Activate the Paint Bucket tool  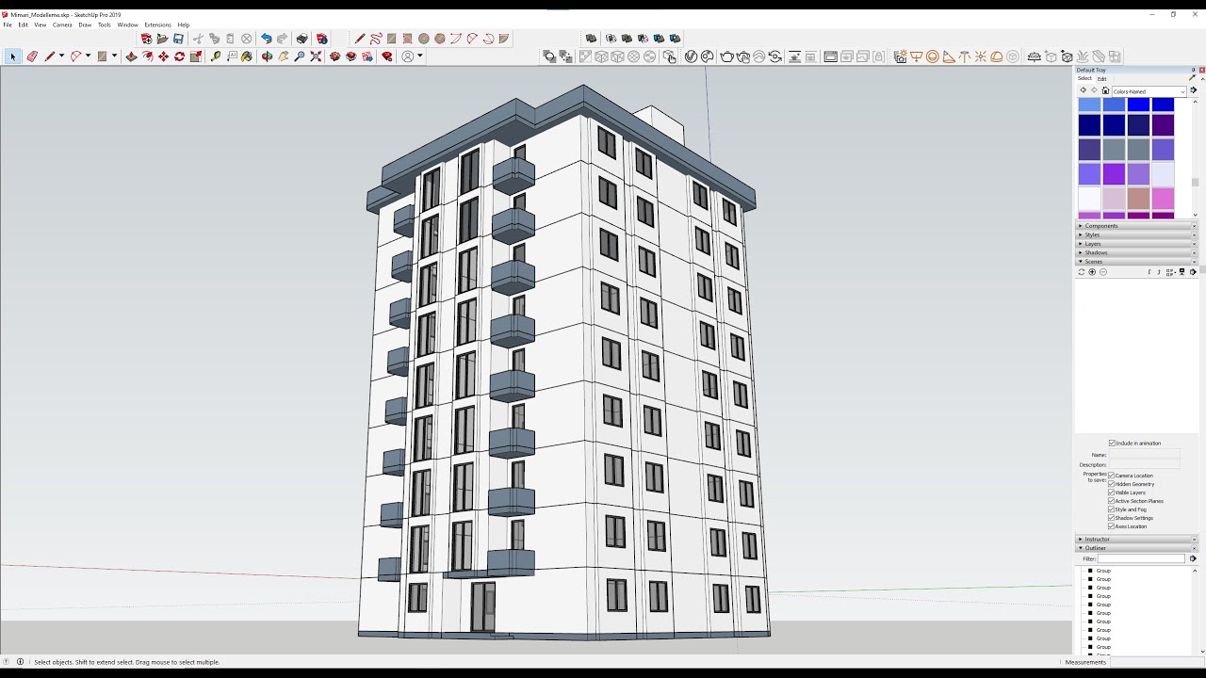click(x=247, y=56)
